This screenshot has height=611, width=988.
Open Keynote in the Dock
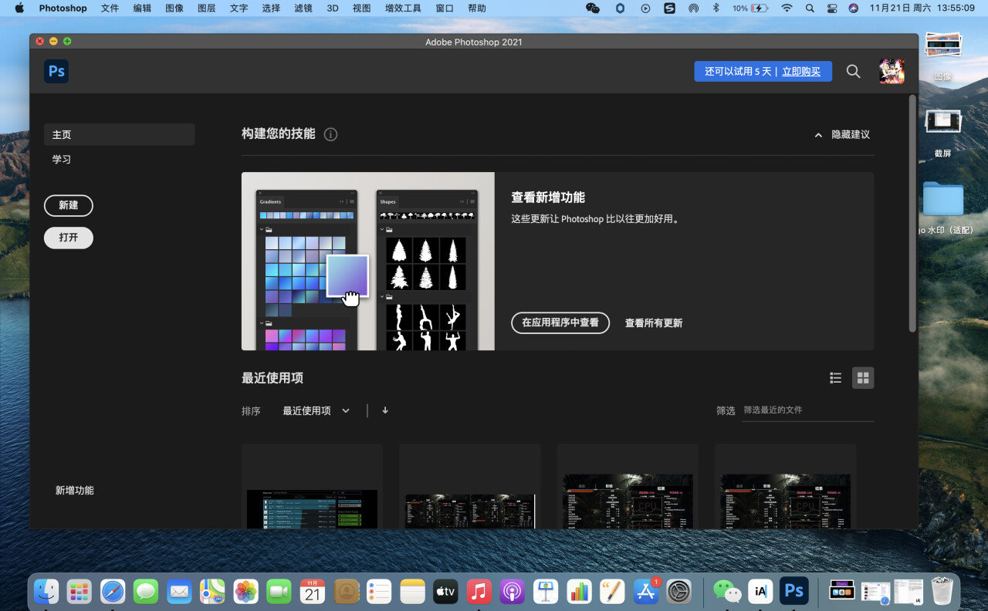tap(546, 592)
